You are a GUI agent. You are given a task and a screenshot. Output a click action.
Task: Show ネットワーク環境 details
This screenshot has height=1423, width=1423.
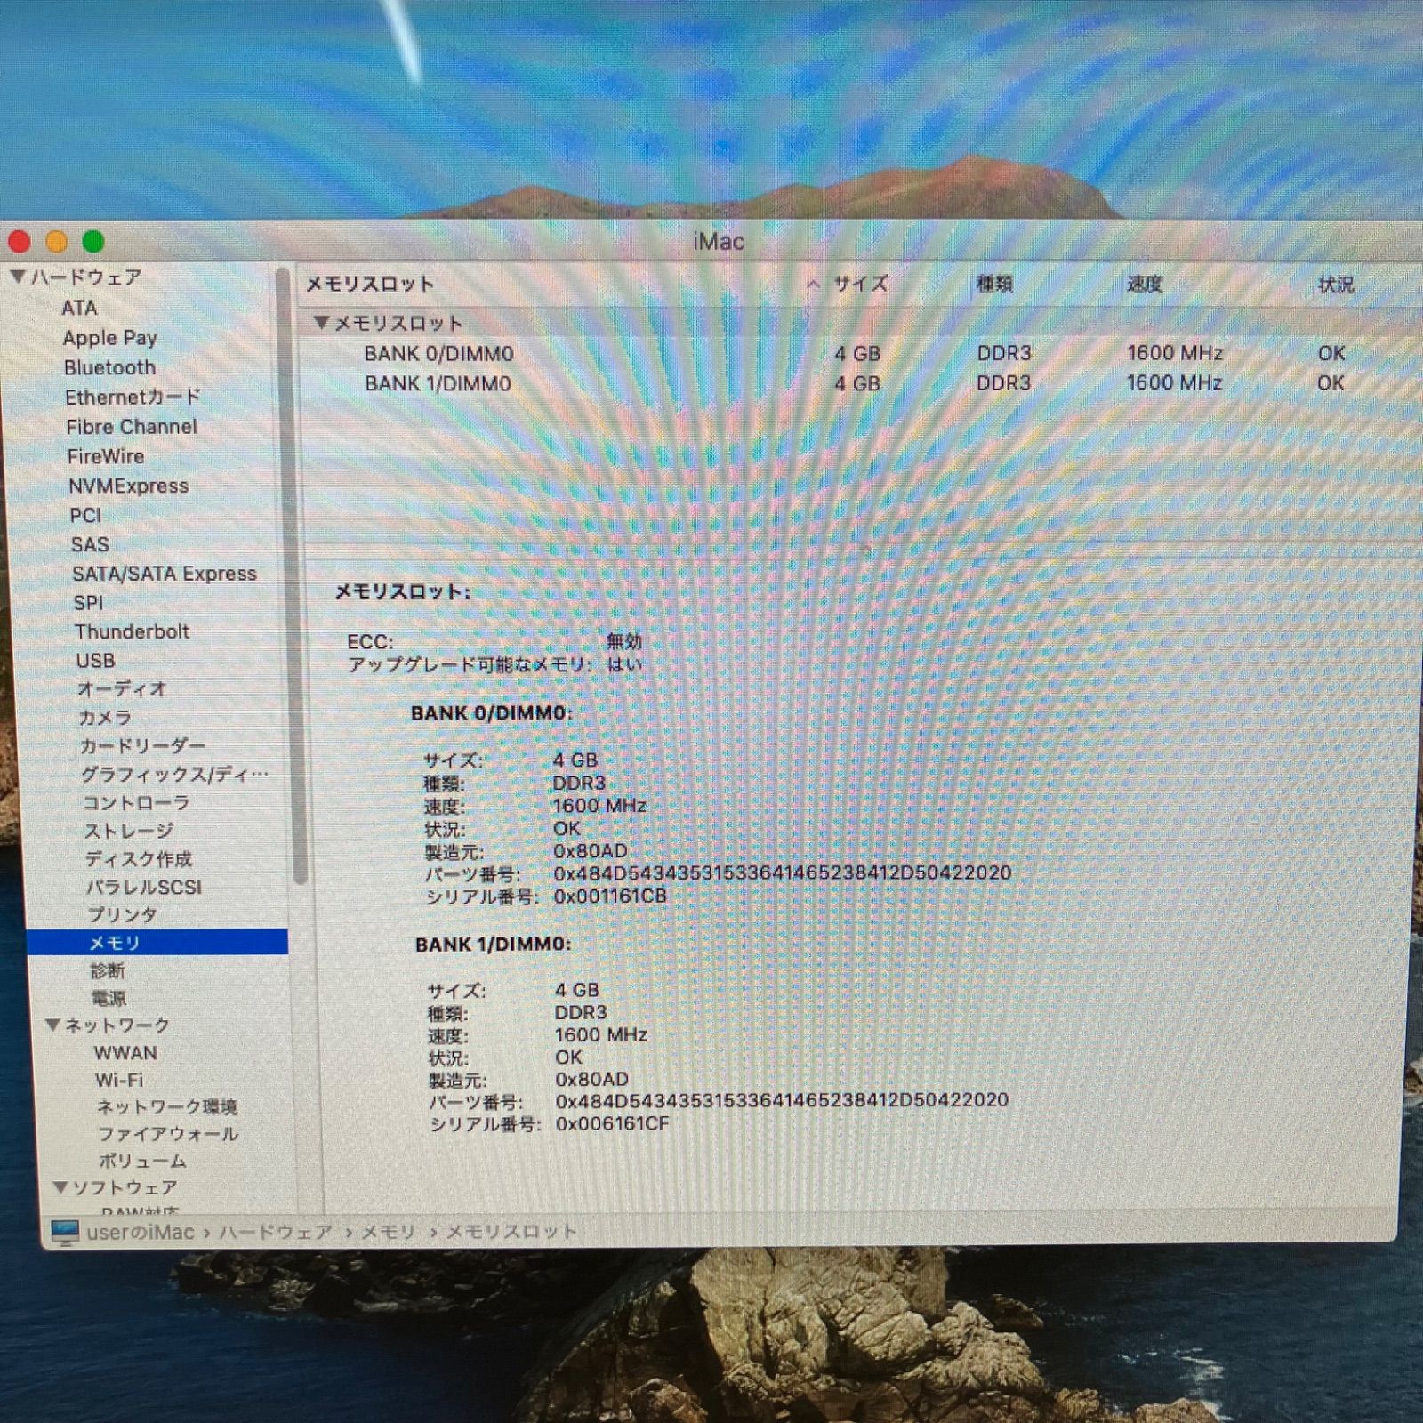(x=167, y=1107)
